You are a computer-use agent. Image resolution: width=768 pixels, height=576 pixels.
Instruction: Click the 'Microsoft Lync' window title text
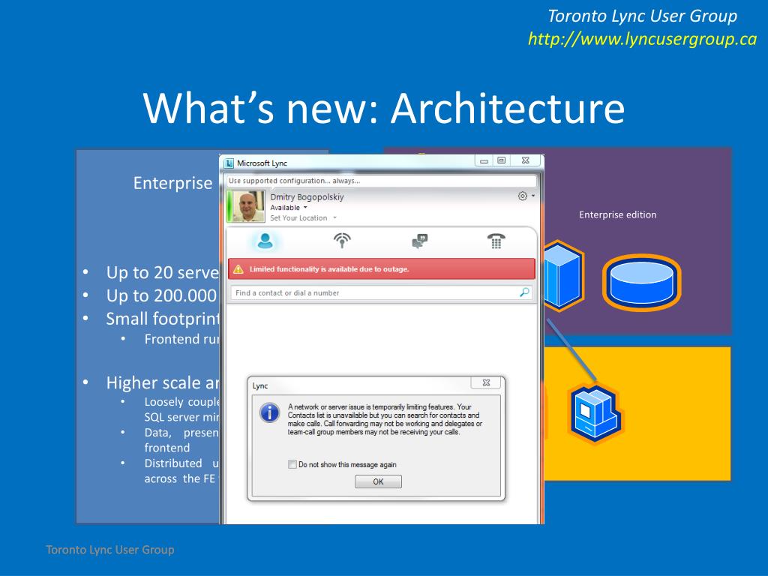262,163
